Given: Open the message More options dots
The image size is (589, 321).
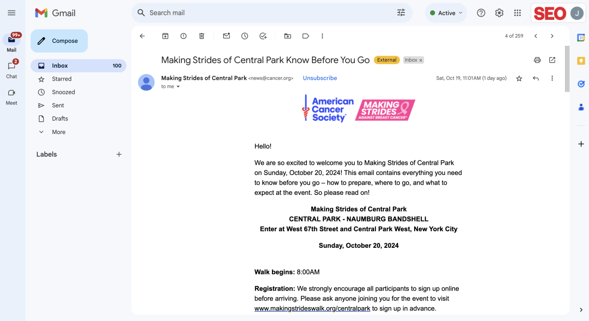Looking at the screenshot, I should click(552, 78).
